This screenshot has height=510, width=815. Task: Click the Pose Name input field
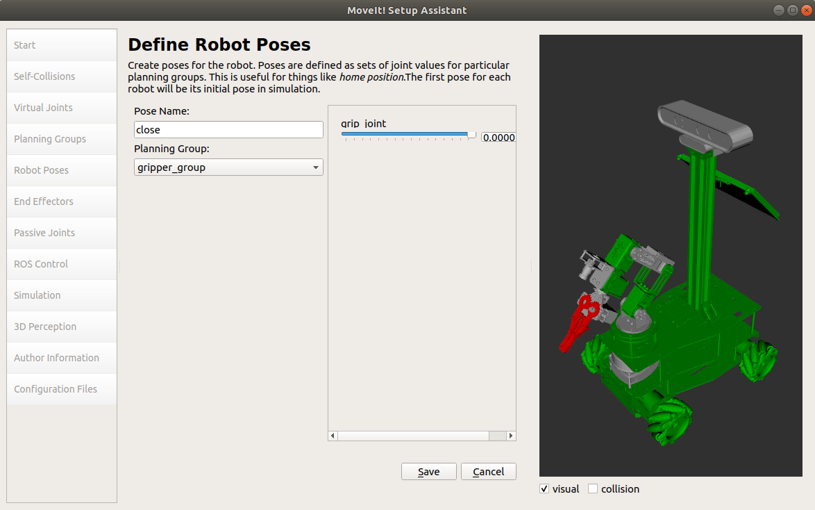[x=228, y=129]
